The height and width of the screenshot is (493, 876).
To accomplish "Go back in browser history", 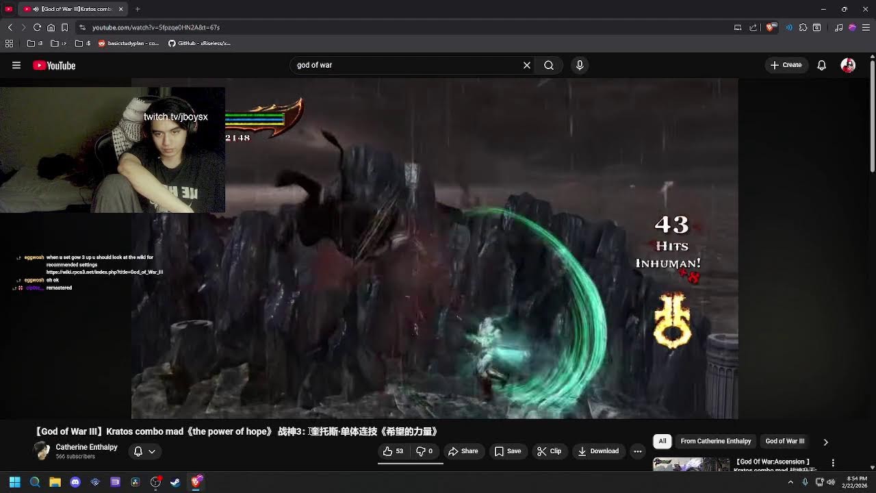I will (10, 27).
